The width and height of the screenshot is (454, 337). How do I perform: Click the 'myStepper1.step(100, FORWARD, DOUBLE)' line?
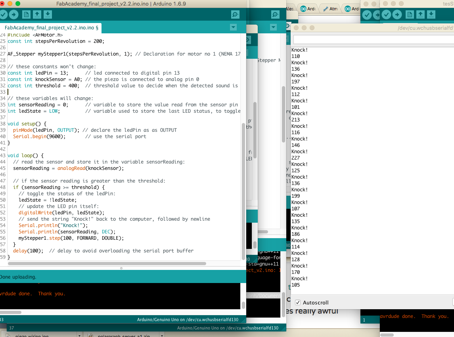[x=71, y=238]
